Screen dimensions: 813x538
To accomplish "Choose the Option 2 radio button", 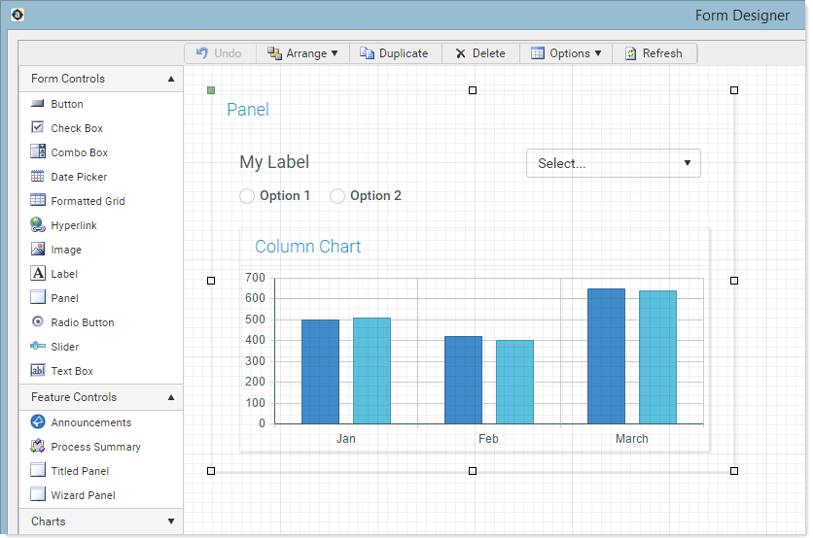I will click(337, 196).
